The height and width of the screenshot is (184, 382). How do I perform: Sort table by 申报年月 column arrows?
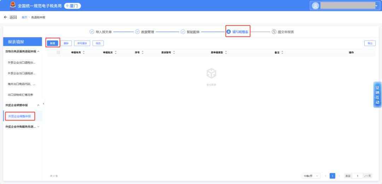coord(84,53)
